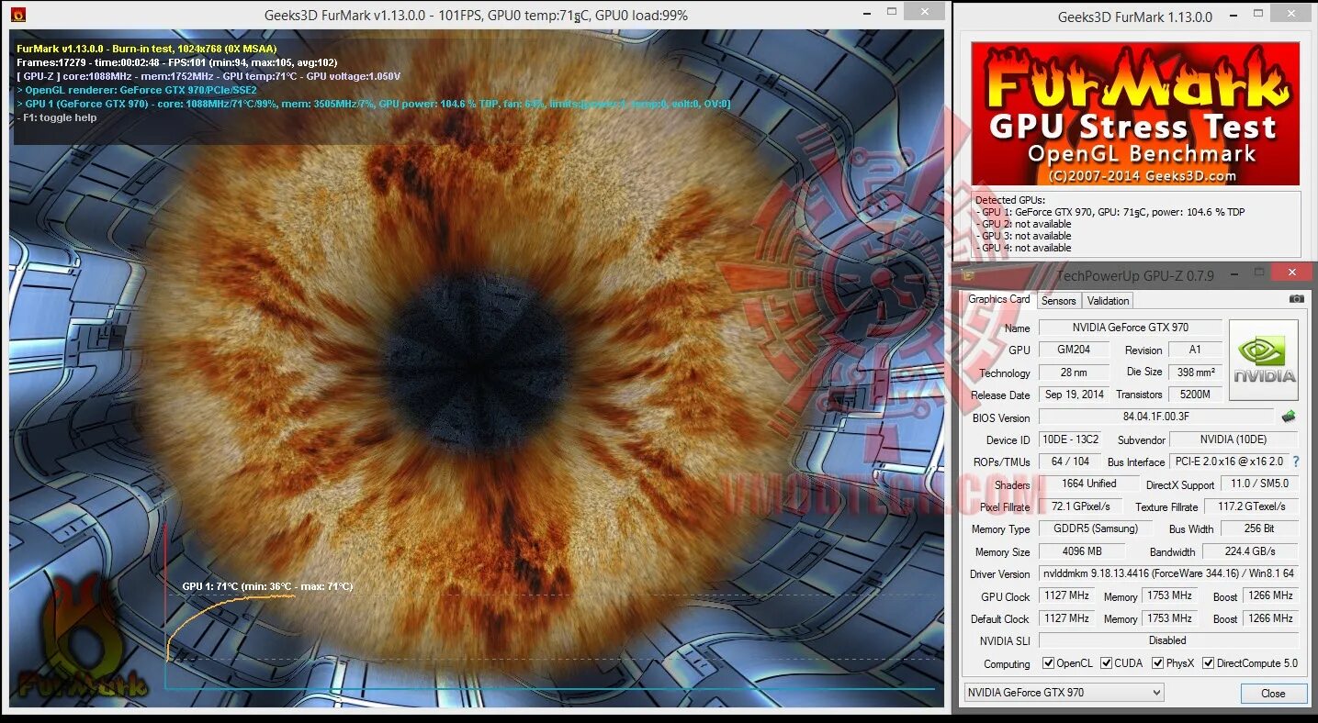The height and width of the screenshot is (723, 1318).
Task: Switch to the Graphics Card tab
Action: (x=999, y=300)
